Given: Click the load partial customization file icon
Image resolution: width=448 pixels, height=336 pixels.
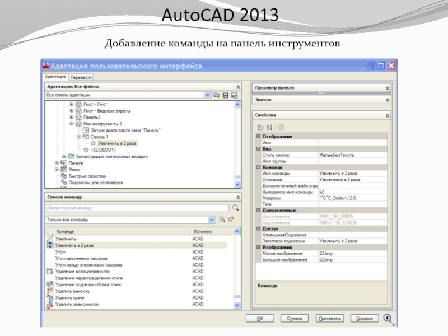Looking at the screenshot, I should pyautogui.click(x=216, y=96).
